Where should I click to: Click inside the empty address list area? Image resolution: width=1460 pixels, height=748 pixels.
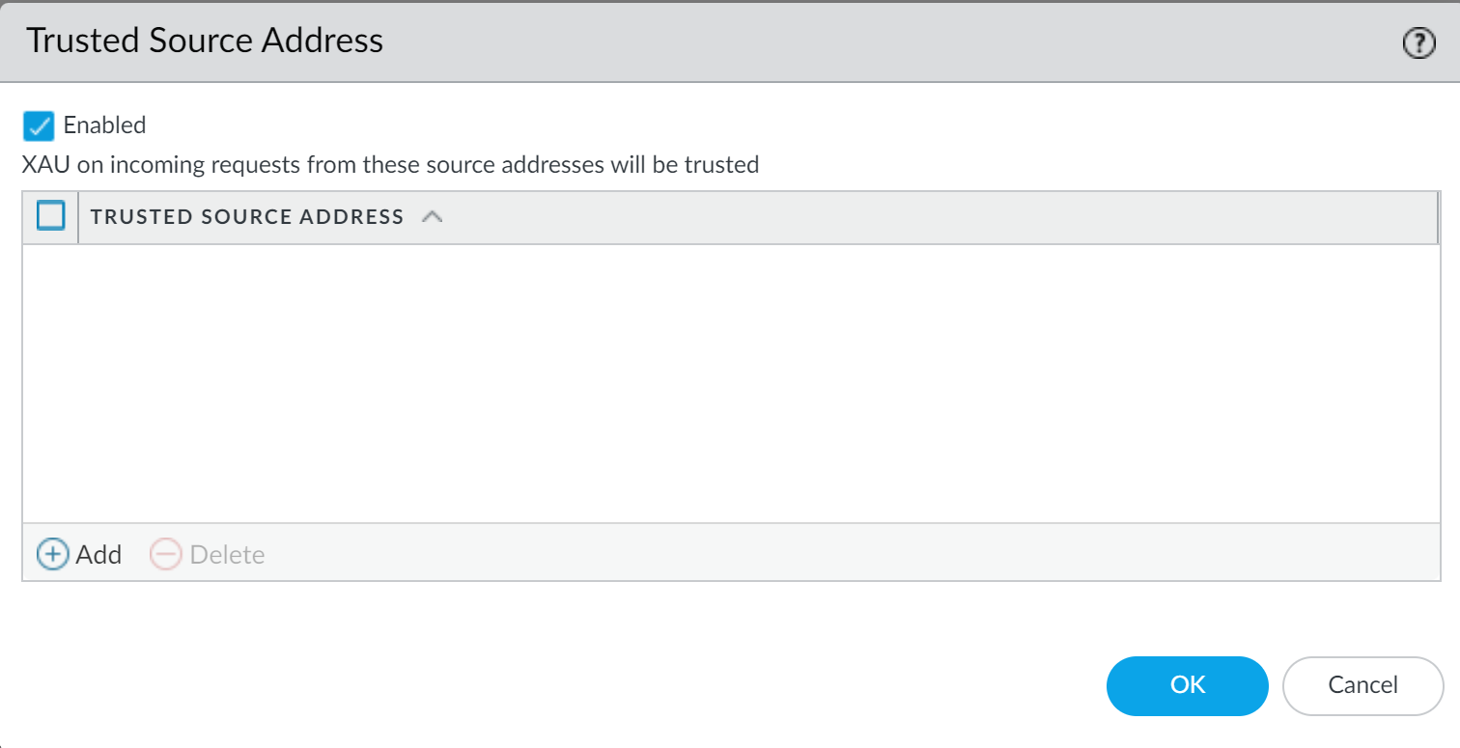[730, 383]
